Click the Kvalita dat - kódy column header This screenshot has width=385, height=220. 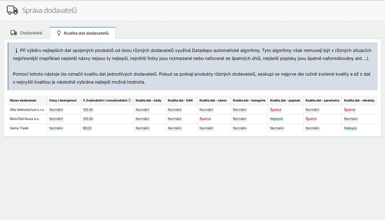click(148, 101)
